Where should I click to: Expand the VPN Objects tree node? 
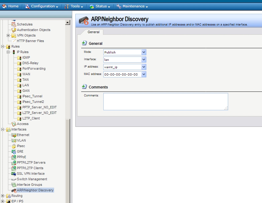pyautogui.click(x=8, y=35)
